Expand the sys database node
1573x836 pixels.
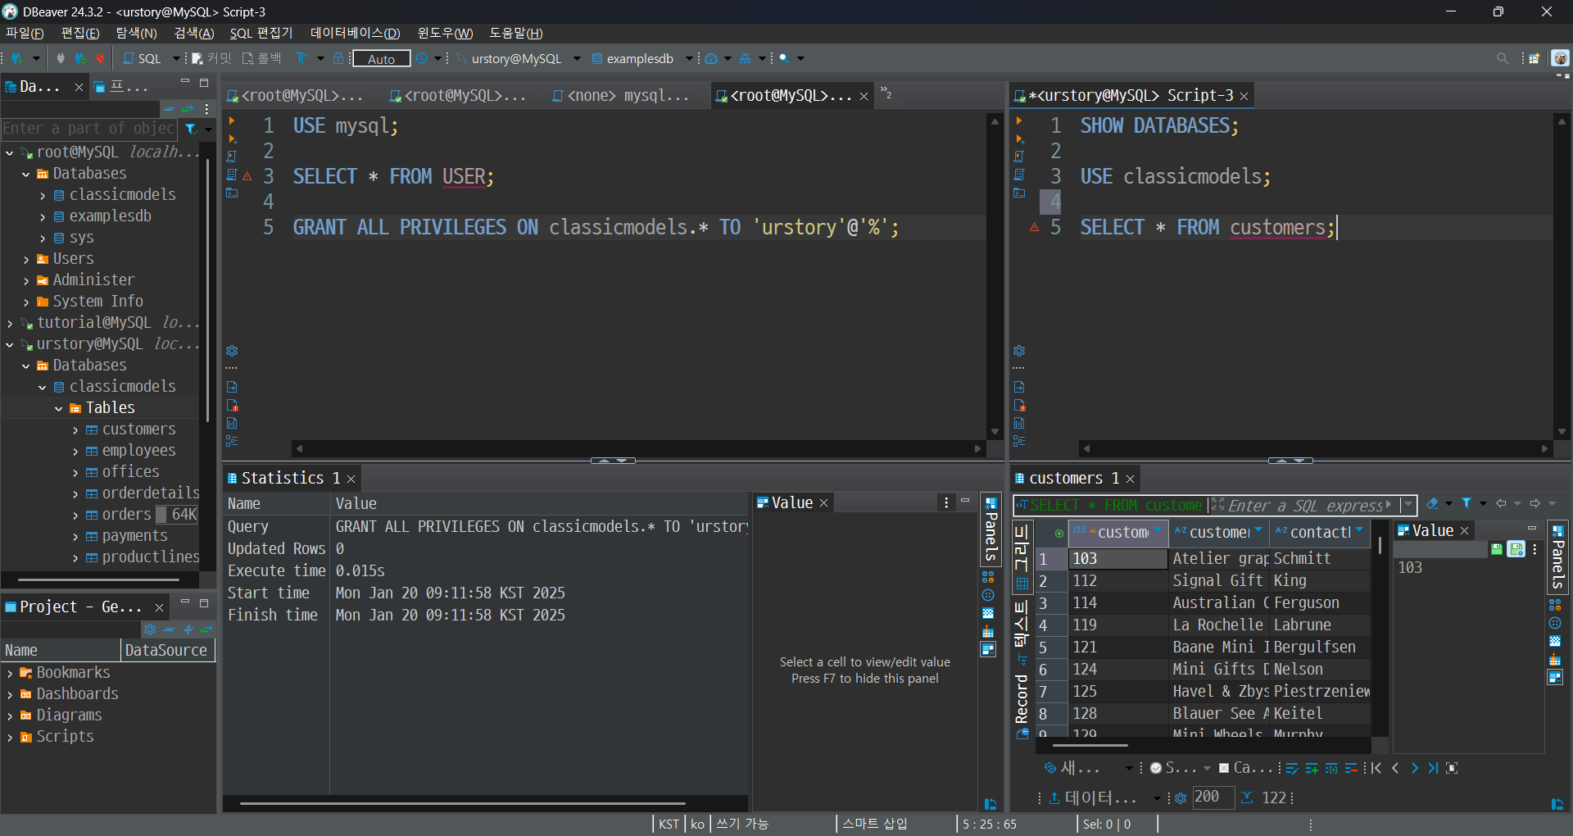click(43, 238)
